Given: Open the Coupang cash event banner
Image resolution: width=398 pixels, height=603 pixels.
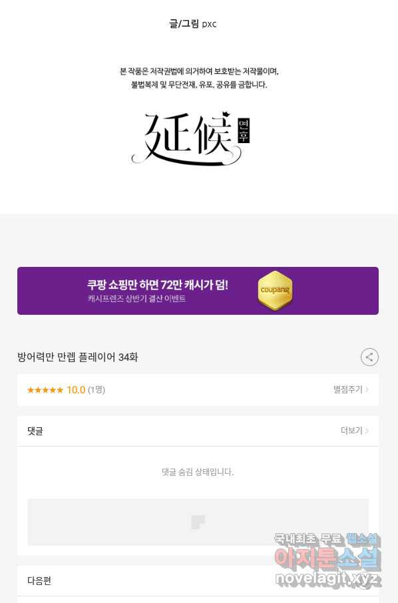Looking at the screenshot, I should click(x=198, y=291).
